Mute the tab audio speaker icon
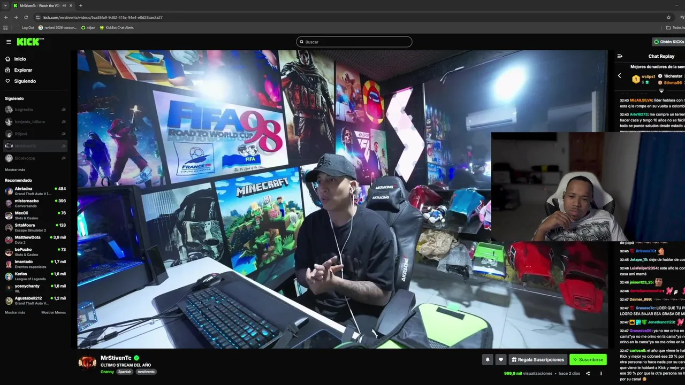Image resolution: width=685 pixels, height=385 pixels. click(64, 5)
